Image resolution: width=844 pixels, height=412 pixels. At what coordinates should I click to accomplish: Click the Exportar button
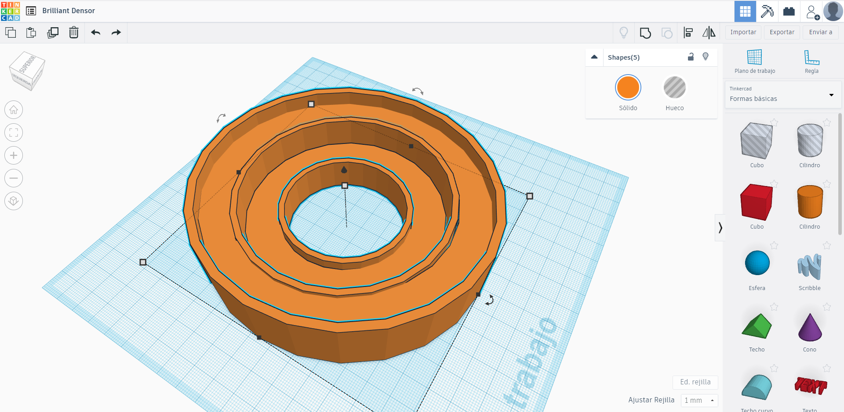point(782,32)
